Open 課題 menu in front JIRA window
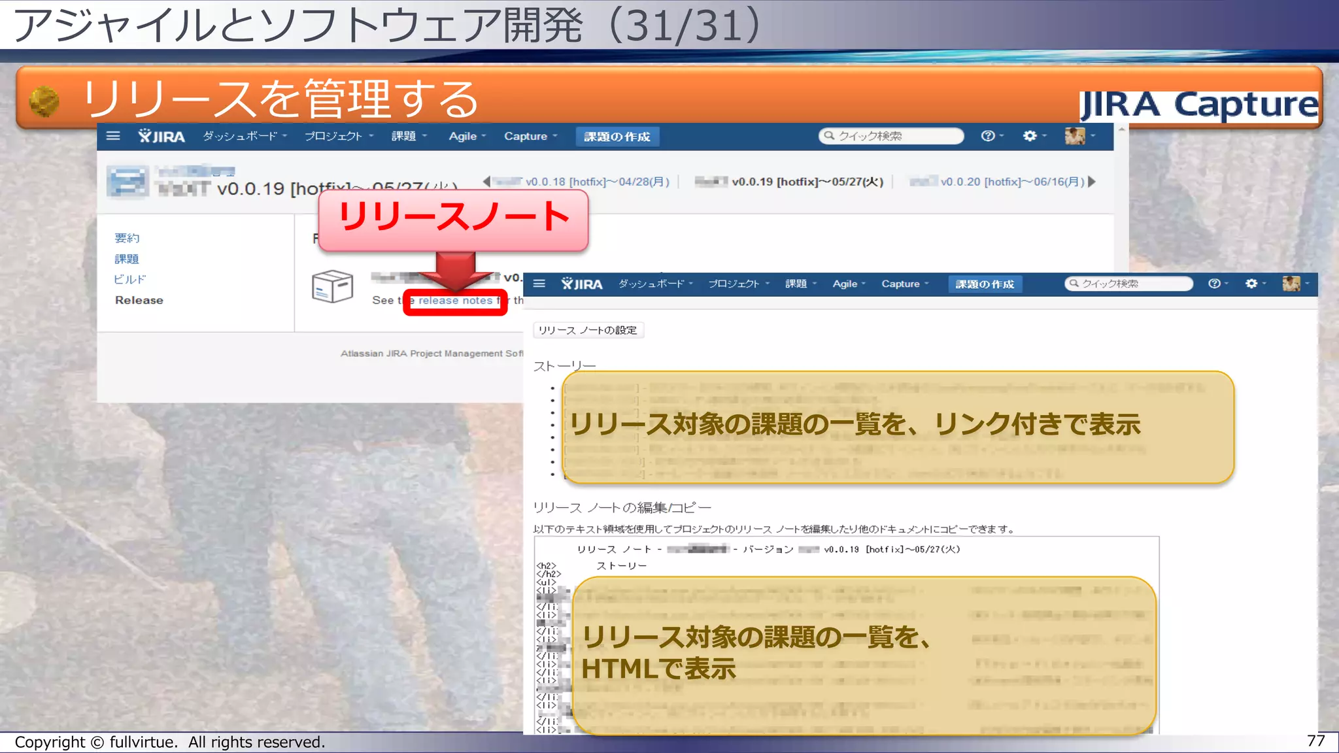Viewport: 1339px width, 753px height. point(801,284)
